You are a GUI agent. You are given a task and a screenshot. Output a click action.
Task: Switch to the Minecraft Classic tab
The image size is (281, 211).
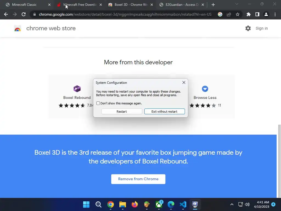(24, 5)
